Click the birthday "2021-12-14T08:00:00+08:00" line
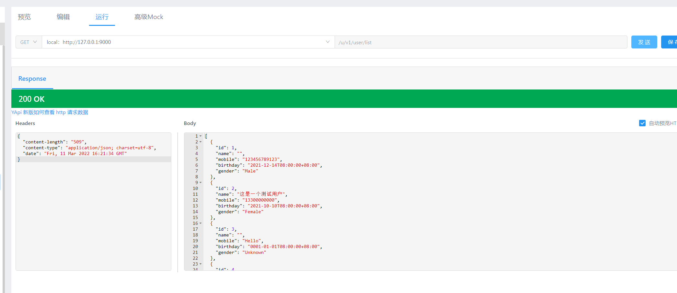677x293 pixels. coord(269,165)
